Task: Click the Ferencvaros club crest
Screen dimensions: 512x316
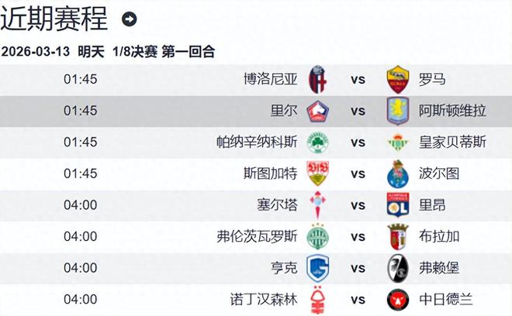Action: tap(318, 236)
